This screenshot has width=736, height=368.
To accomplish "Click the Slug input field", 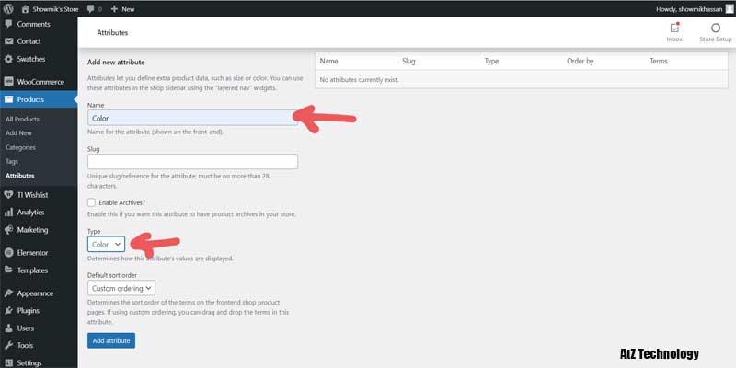I will tap(192, 162).
